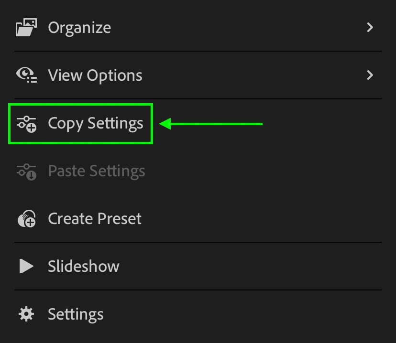Open Settings via its text label
The width and height of the screenshot is (396, 343).
(x=76, y=314)
